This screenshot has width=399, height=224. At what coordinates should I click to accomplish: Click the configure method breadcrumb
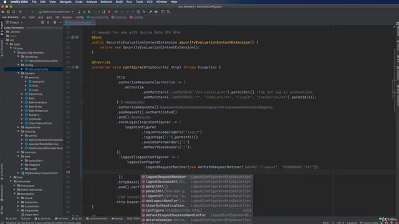pos(119,17)
